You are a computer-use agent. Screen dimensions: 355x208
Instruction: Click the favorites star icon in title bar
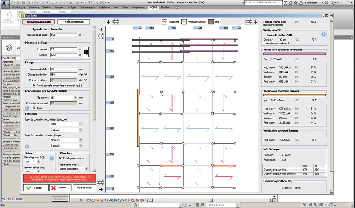295,3
